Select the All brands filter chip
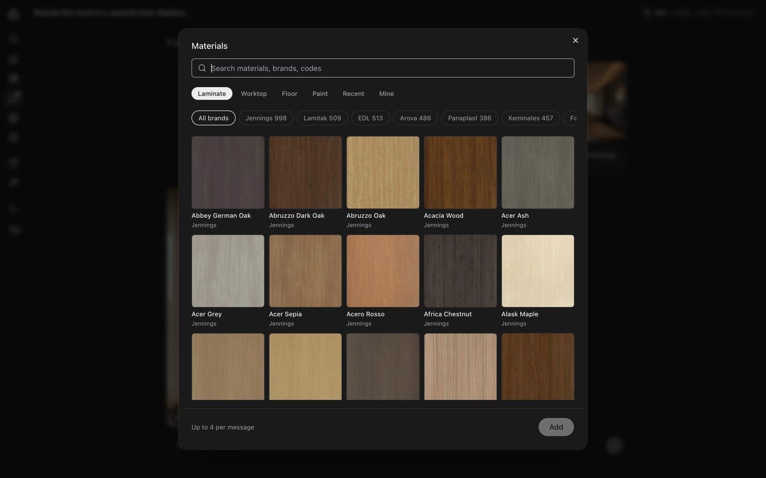Screen dimensions: 766x478 tap(214, 118)
